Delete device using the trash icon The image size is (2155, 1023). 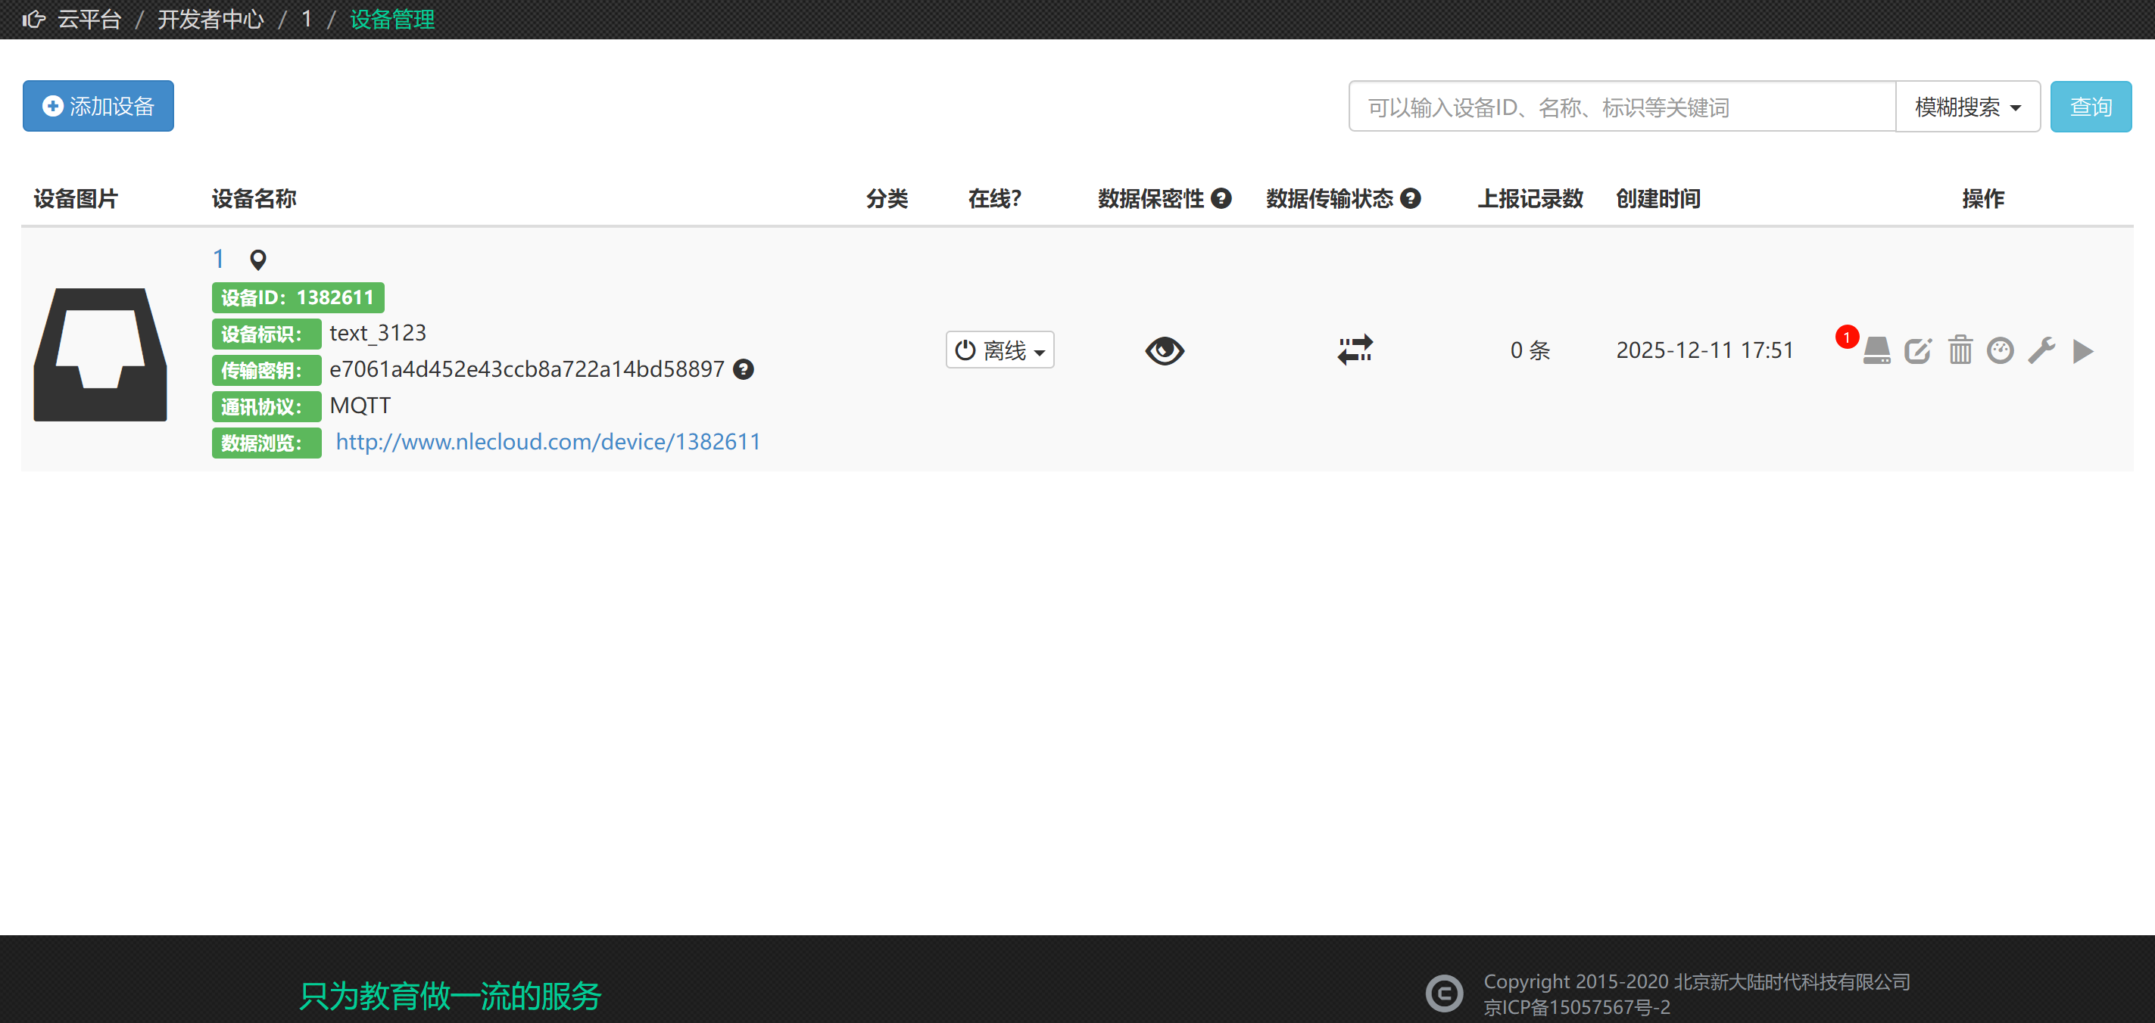coord(1960,350)
